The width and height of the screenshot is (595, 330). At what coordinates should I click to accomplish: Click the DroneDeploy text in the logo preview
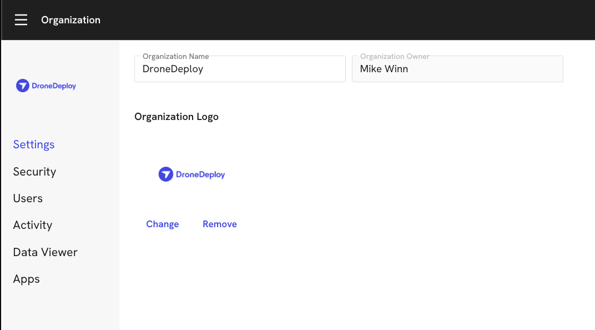tap(201, 174)
